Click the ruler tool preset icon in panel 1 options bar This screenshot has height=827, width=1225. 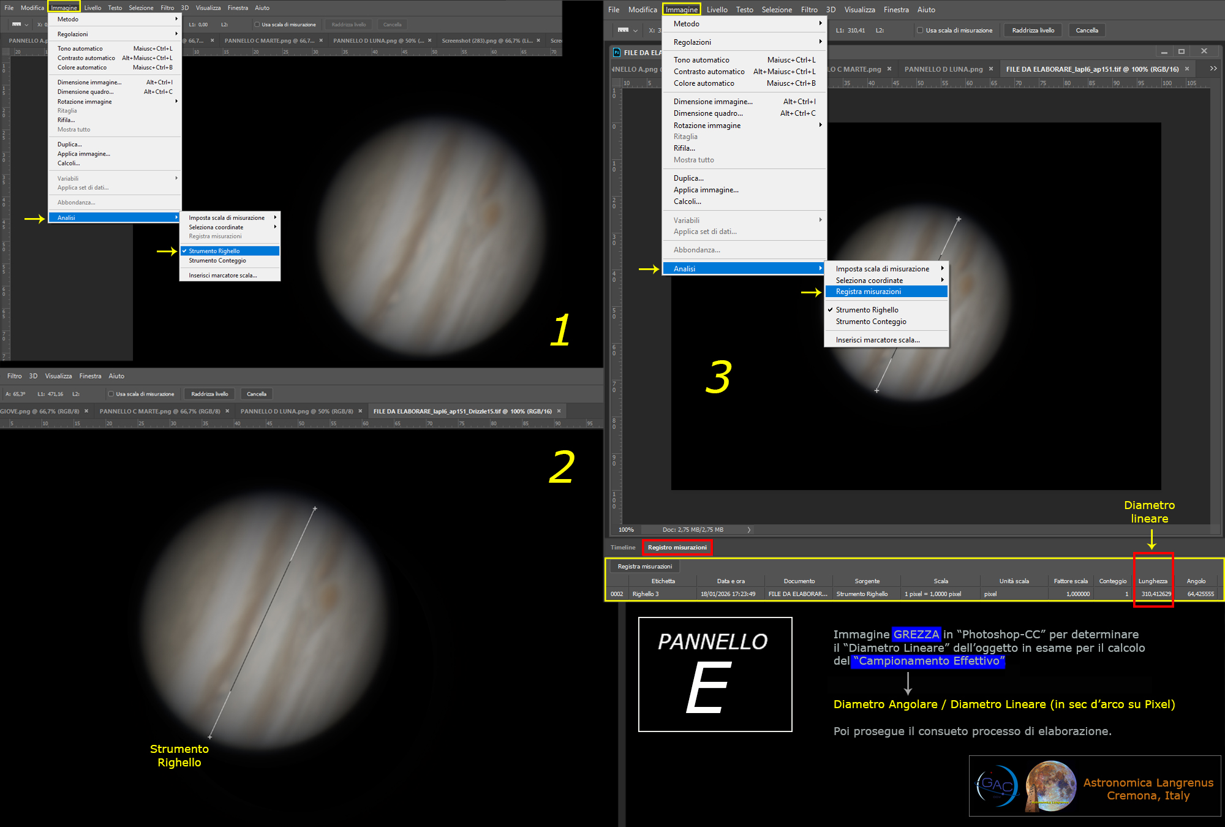tap(17, 25)
